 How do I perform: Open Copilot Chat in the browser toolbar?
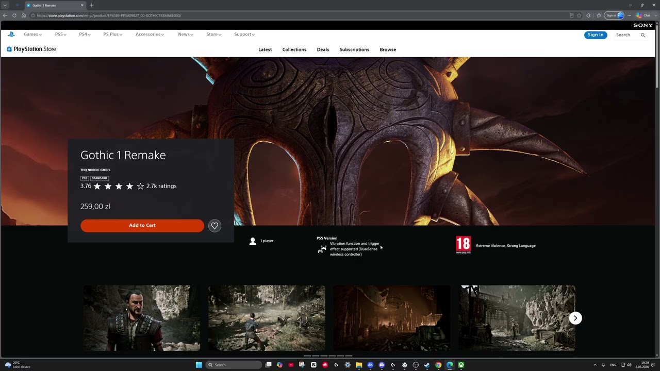pyautogui.click(x=643, y=15)
